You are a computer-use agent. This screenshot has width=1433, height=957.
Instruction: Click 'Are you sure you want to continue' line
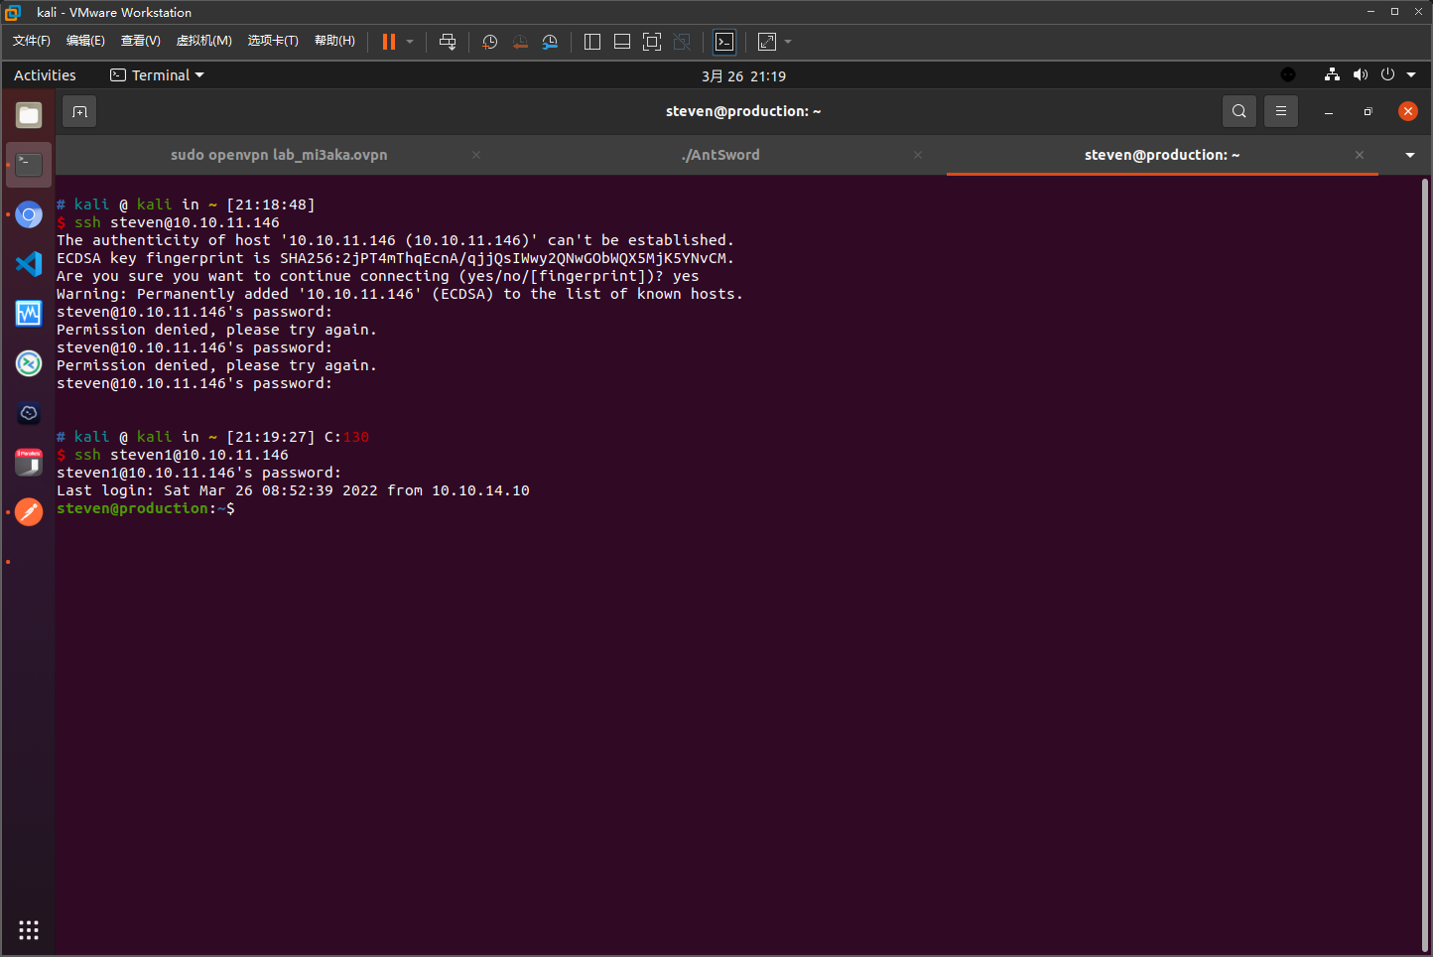click(378, 276)
